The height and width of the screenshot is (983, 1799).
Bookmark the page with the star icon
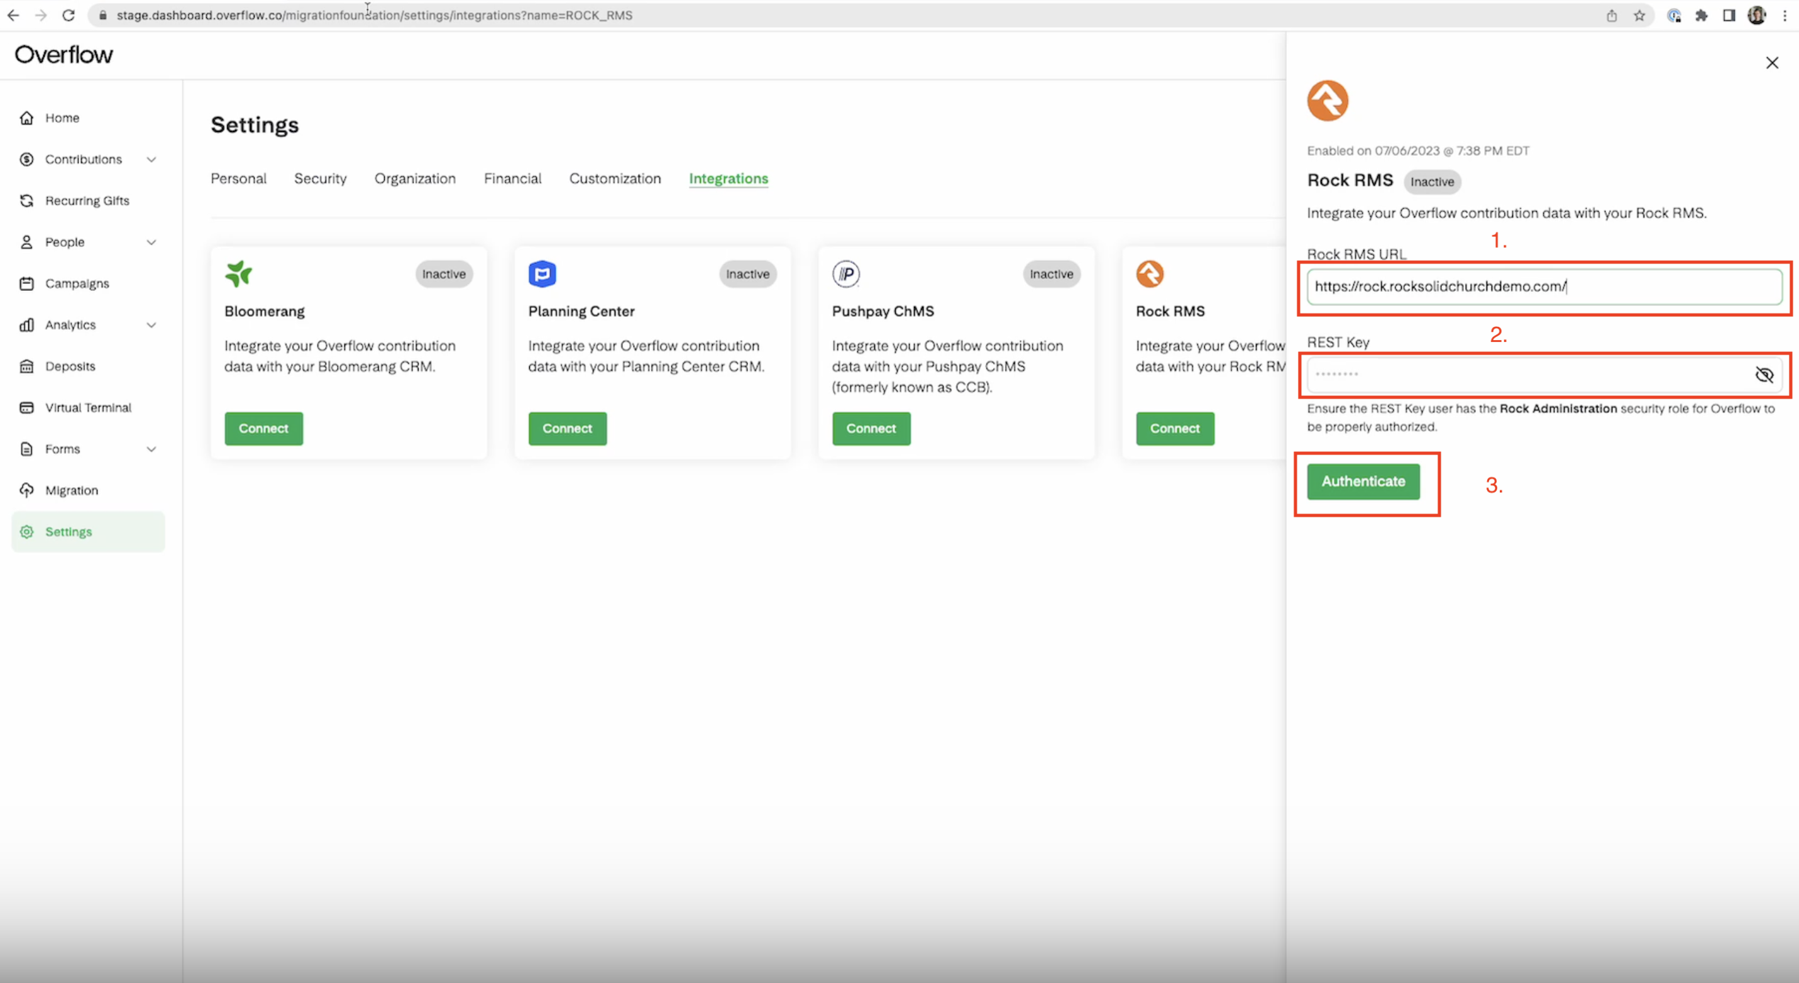point(1639,15)
